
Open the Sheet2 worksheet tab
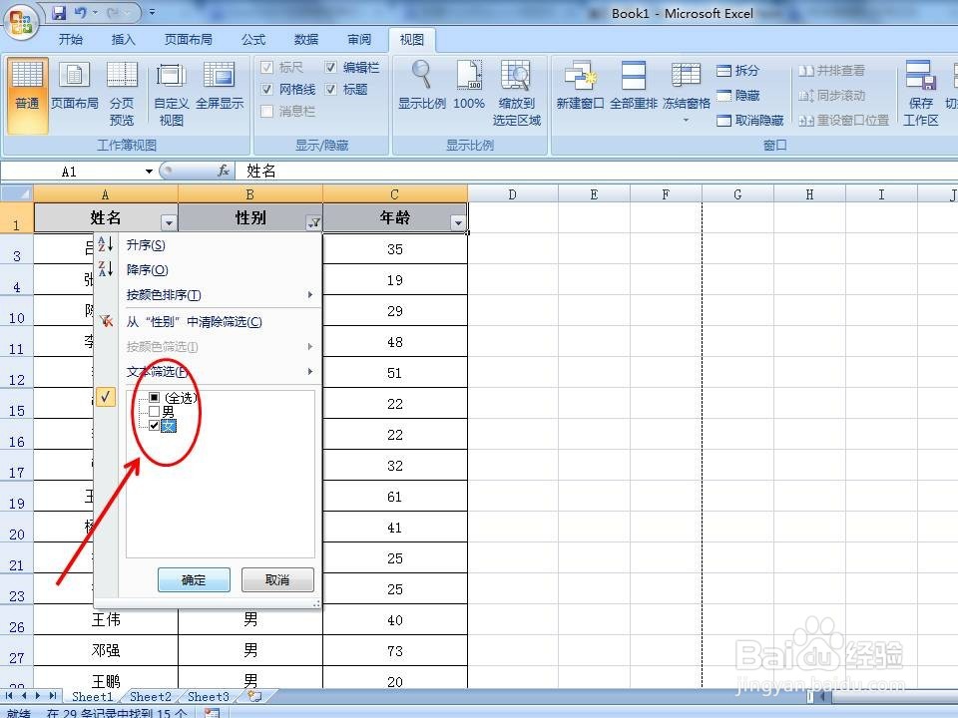pyautogui.click(x=150, y=697)
